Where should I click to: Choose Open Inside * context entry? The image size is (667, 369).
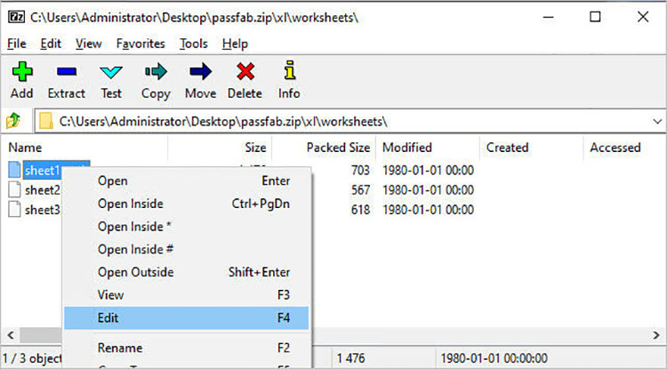tap(187, 227)
